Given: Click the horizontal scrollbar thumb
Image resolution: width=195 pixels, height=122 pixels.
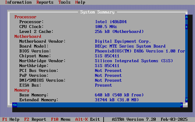Looking at the screenshot, I should (x=16, y=105).
